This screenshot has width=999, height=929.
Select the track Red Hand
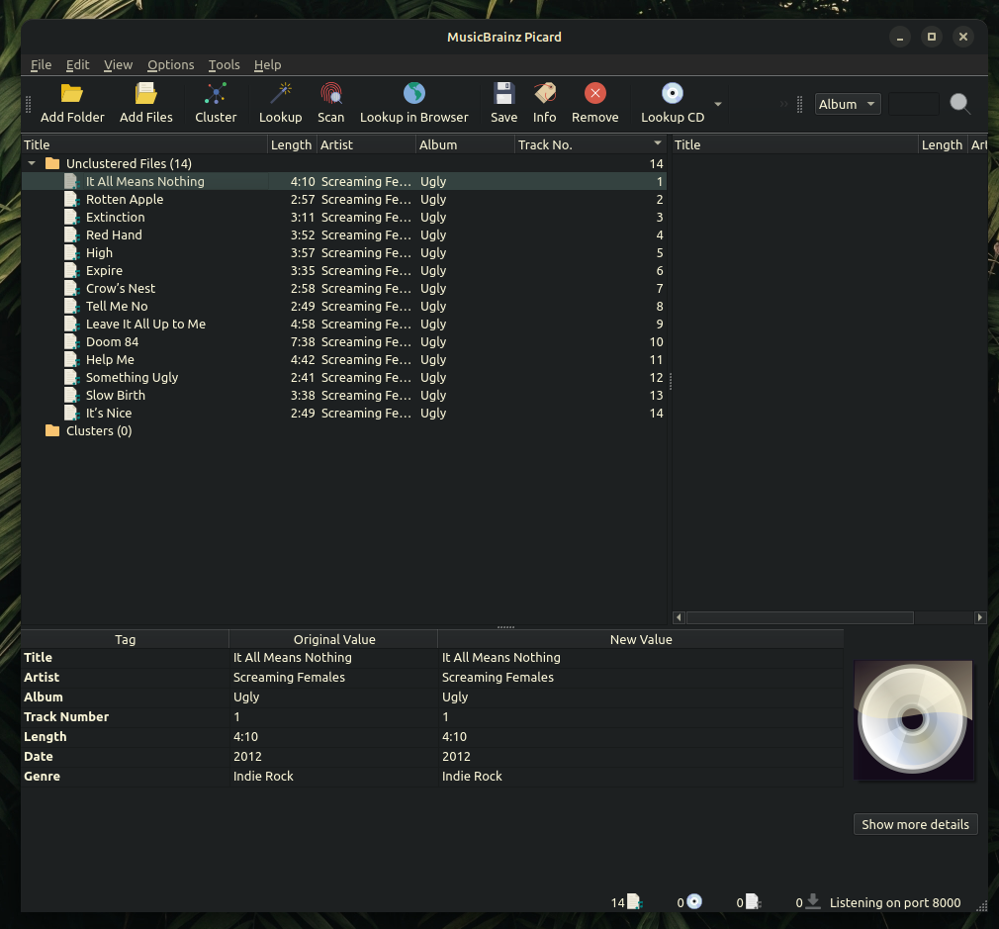[114, 235]
